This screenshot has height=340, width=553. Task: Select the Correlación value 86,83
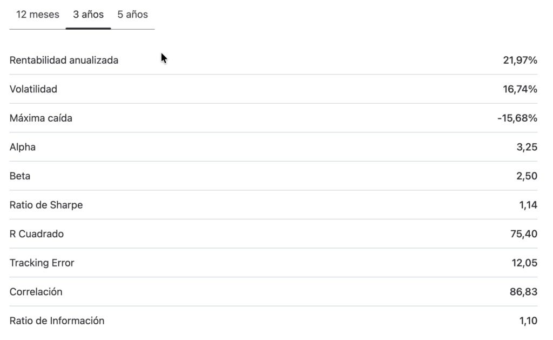tap(523, 292)
